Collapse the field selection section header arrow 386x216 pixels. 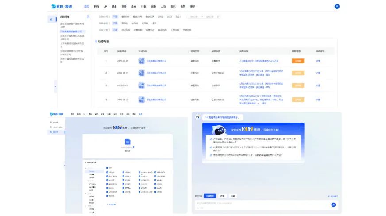coord(85,162)
